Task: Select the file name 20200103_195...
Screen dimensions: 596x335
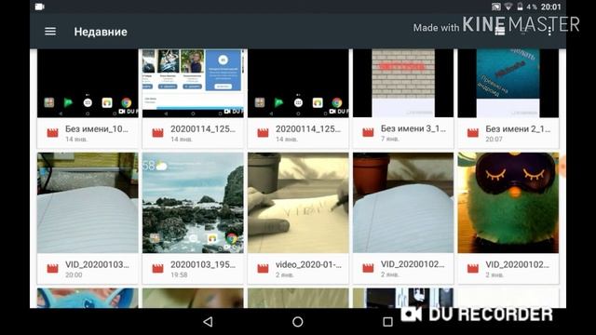Action: tap(203, 264)
